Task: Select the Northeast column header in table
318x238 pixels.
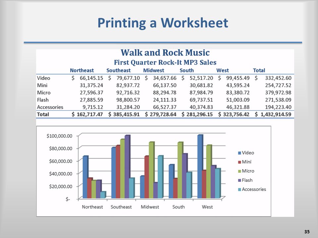Action: pyautogui.click(x=82, y=70)
